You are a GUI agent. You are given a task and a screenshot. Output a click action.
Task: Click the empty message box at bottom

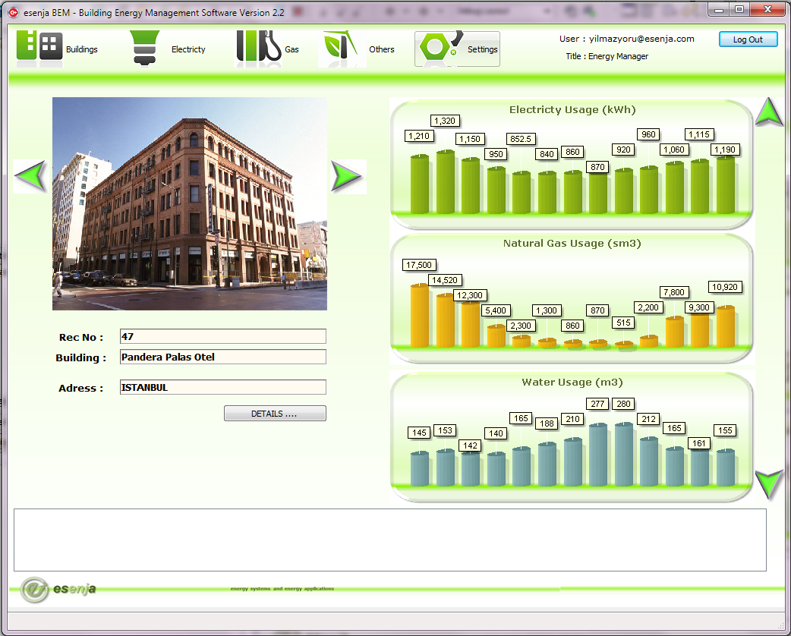pyautogui.click(x=389, y=540)
